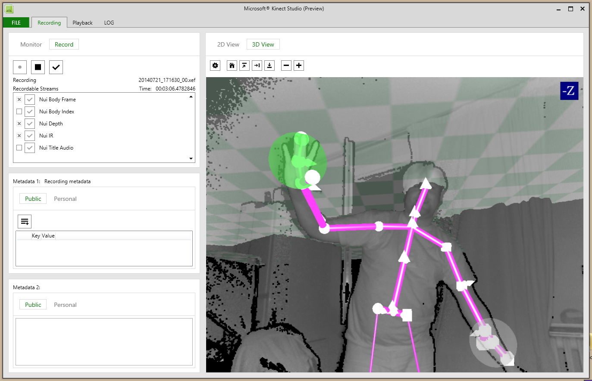
Task: Enable the Nui Title Audio stream checkbox
Action: coord(19,148)
